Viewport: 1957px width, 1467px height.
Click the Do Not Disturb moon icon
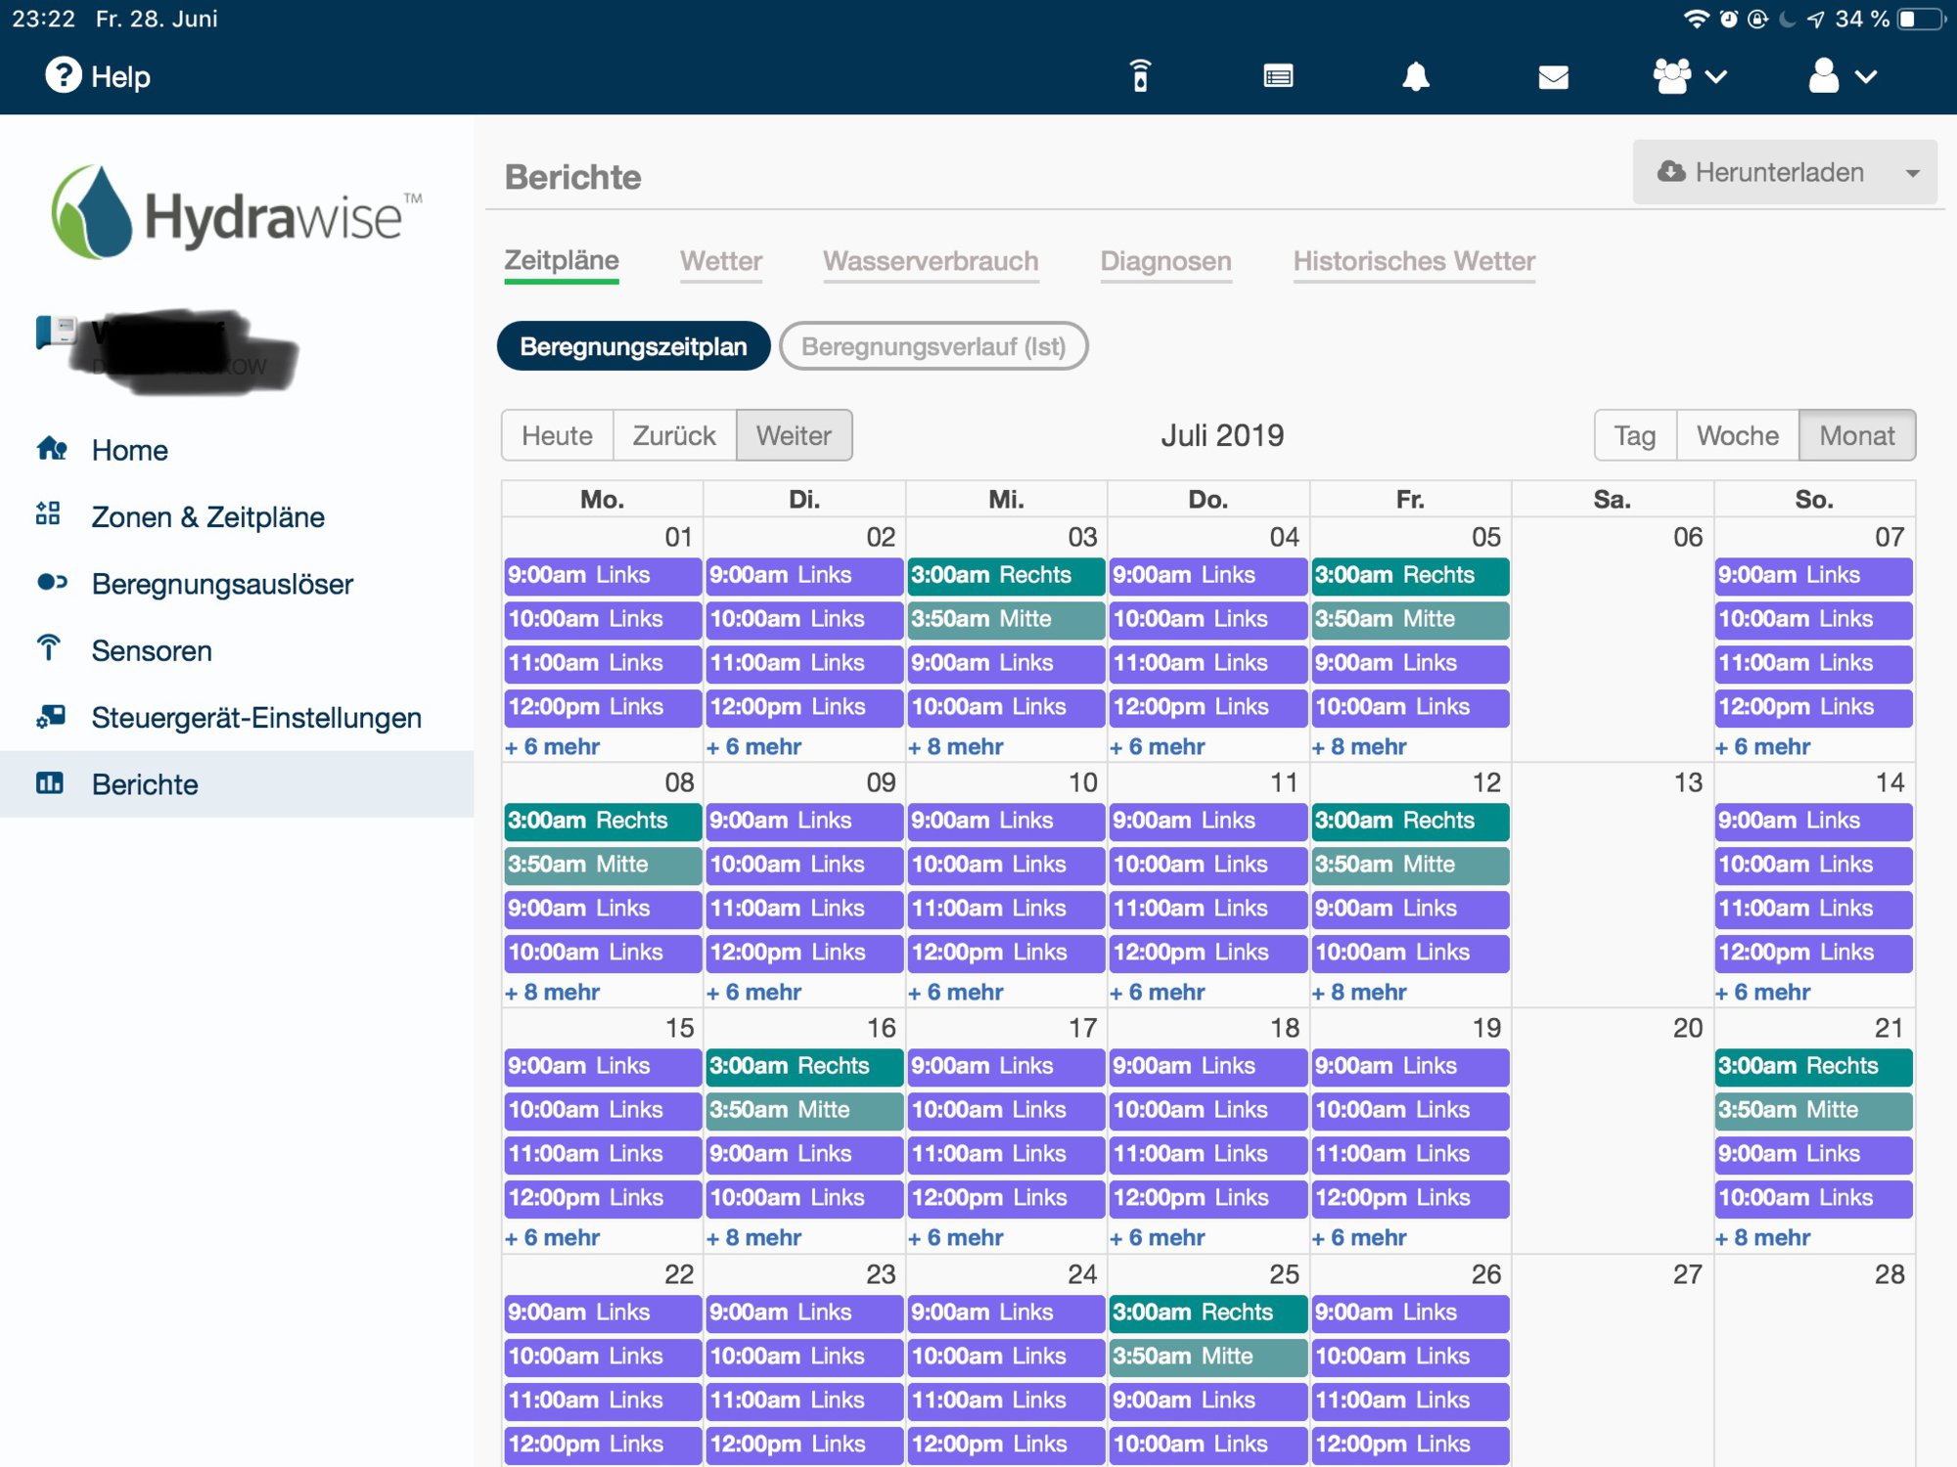(x=1787, y=19)
